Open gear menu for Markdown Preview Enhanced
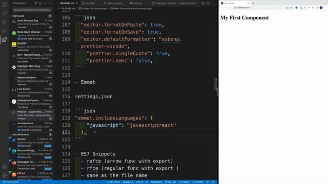 click(50, 107)
